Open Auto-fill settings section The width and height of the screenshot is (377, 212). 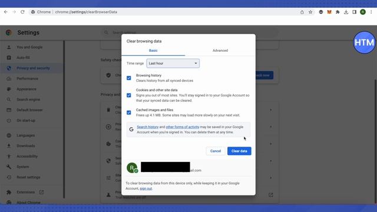pyautogui.click(x=23, y=58)
